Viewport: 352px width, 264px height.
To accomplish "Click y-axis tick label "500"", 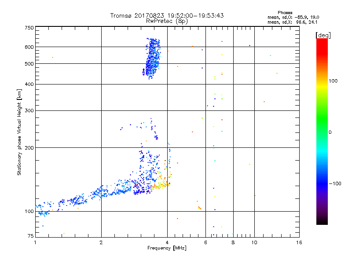I will click(x=29, y=64).
